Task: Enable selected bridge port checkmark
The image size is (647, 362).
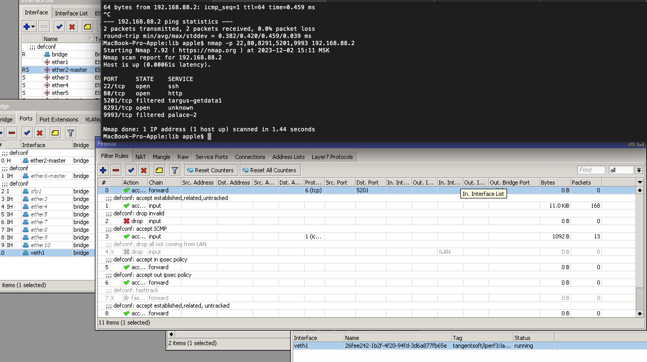Action: point(27,133)
